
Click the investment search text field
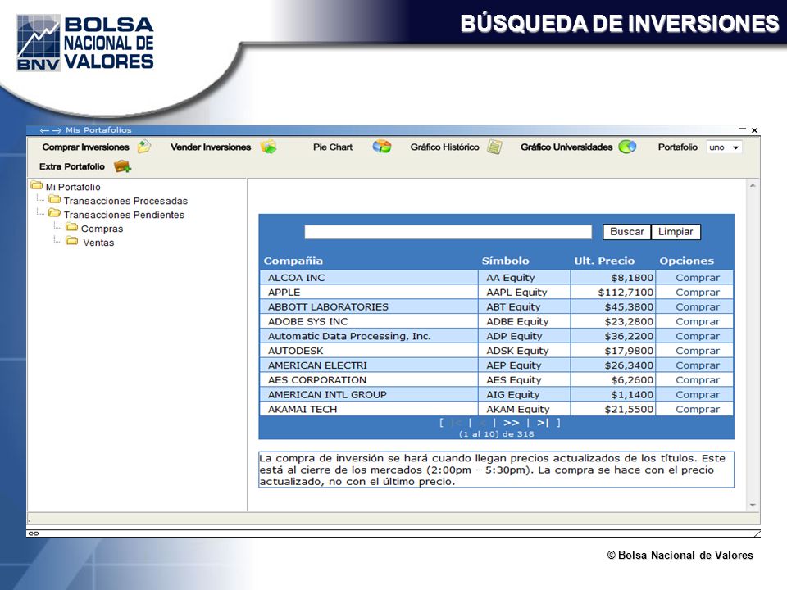point(448,232)
